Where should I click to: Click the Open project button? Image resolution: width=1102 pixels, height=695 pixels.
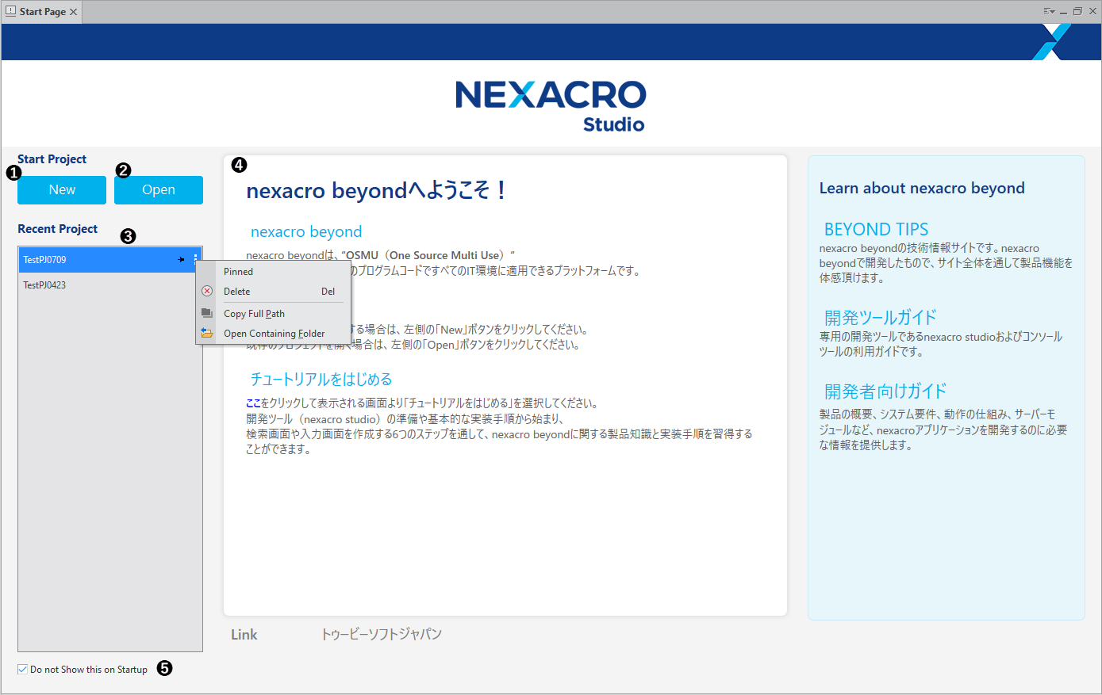pos(159,190)
